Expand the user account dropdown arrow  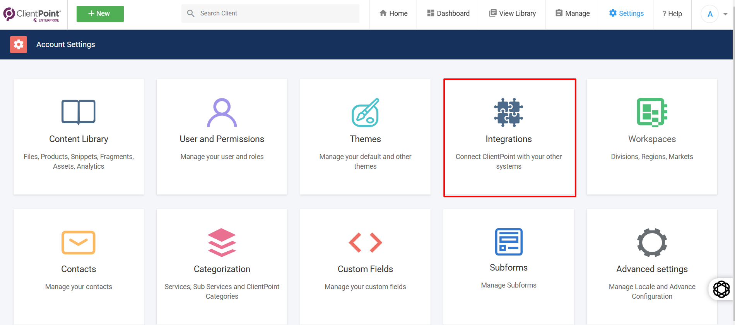pyautogui.click(x=725, y=14)
